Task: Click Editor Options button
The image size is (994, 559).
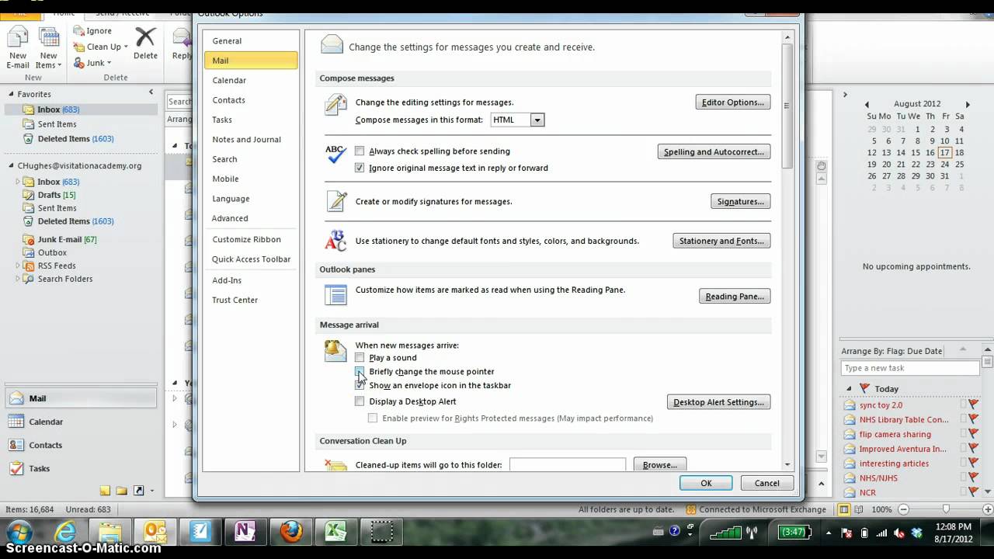Action: [732, 102]
